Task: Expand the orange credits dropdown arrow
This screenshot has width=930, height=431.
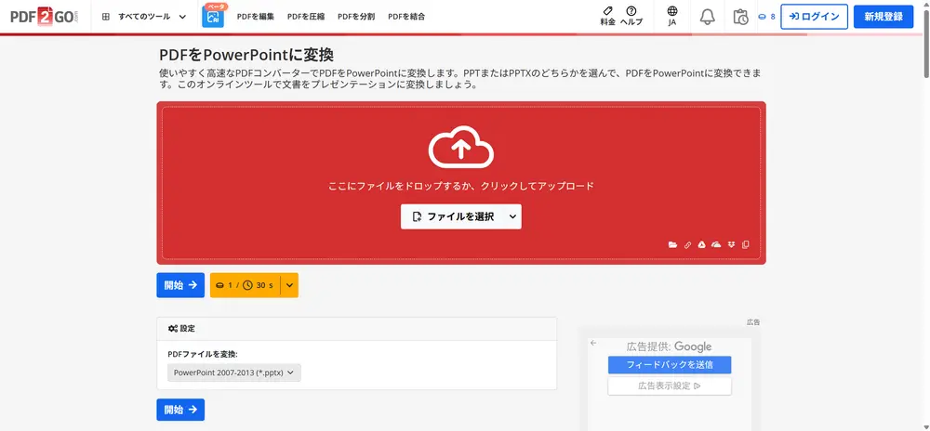Action: tap(289, 285)
